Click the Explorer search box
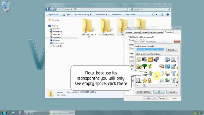 pos(152,9)
